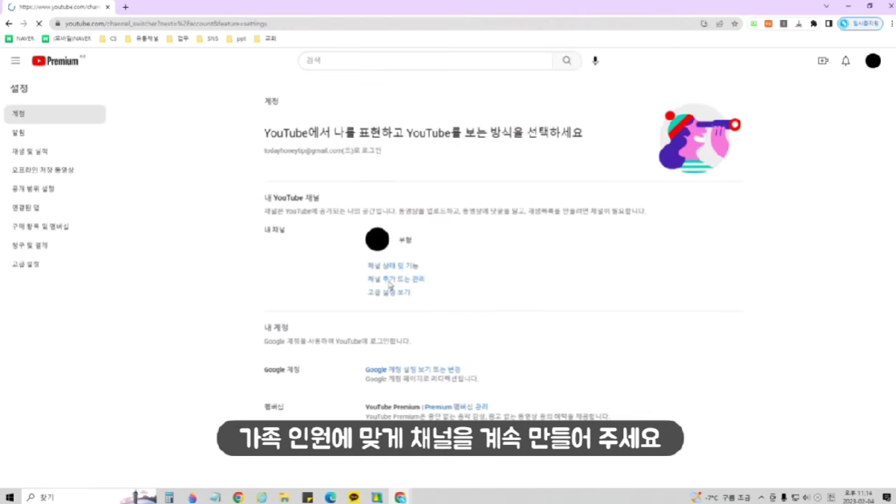Open Windows Start menu
Screen dimensions: 896x504
pyautogui.click(x=10, y=497)
